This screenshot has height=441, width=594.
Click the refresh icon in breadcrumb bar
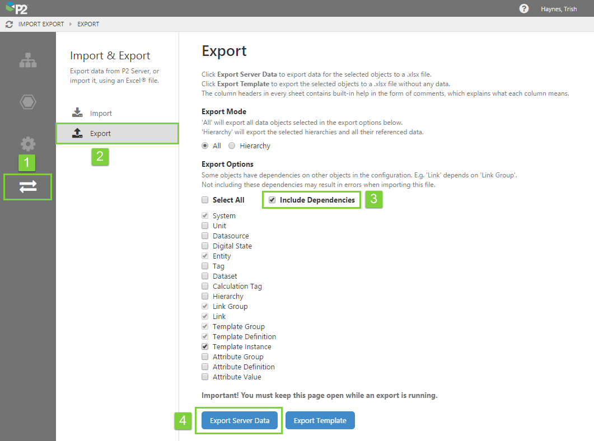(x=9, y=25)
